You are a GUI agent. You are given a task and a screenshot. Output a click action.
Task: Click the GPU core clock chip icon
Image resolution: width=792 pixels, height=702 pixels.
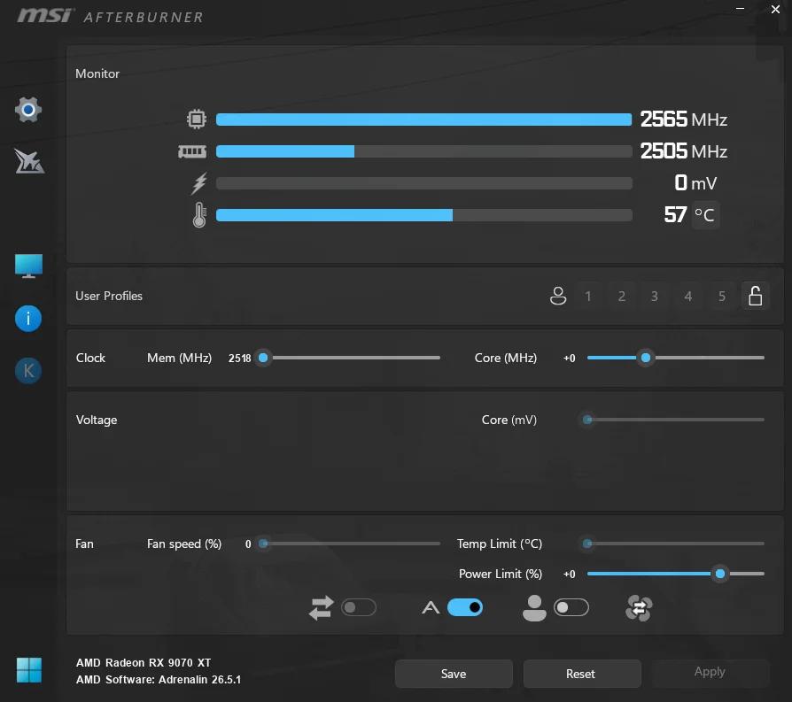197,120
